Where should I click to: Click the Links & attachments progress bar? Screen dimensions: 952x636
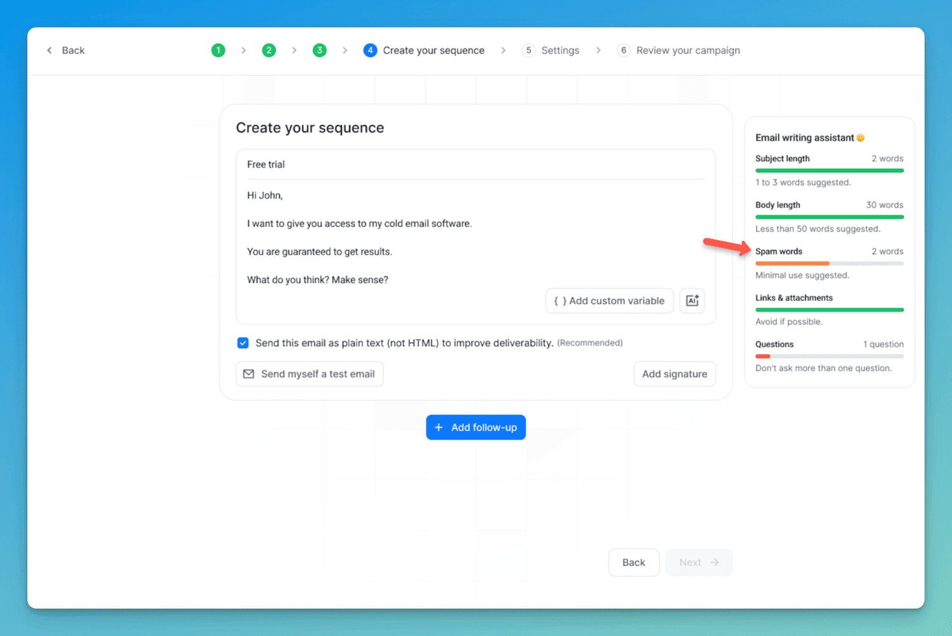coord(830,309)
